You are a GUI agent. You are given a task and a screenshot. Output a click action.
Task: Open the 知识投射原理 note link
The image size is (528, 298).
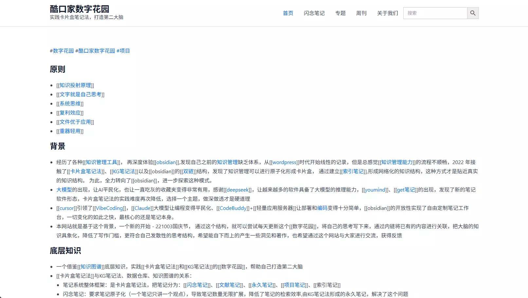pyautogui.click(x=75, y=85)
